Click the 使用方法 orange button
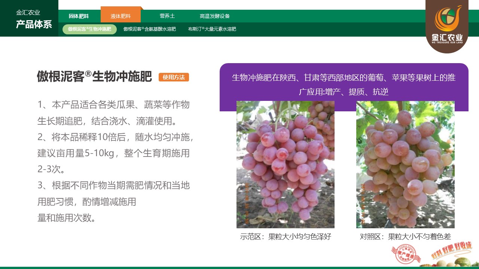The image size is (479, 269). point(174,77)
